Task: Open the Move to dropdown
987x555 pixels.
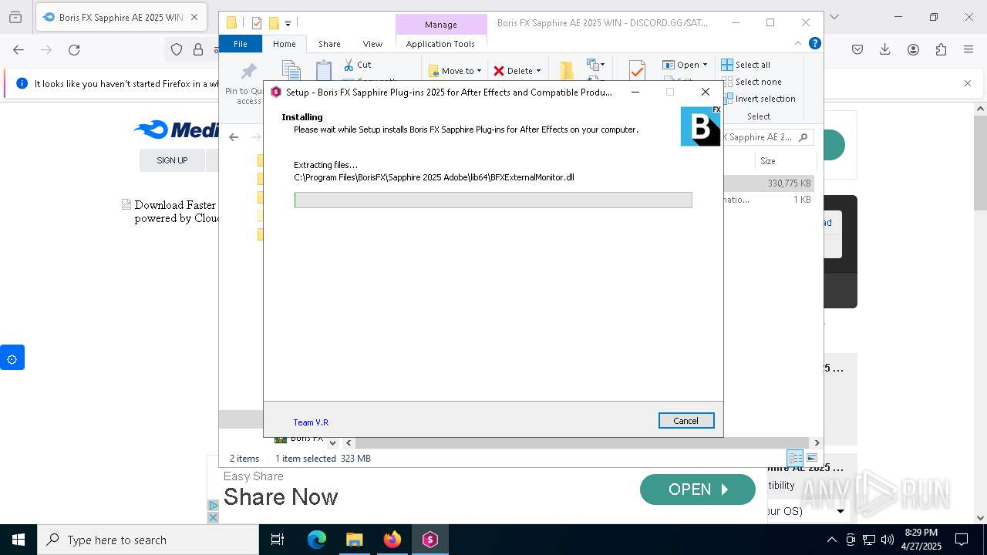Action: [x=455, y=71]
